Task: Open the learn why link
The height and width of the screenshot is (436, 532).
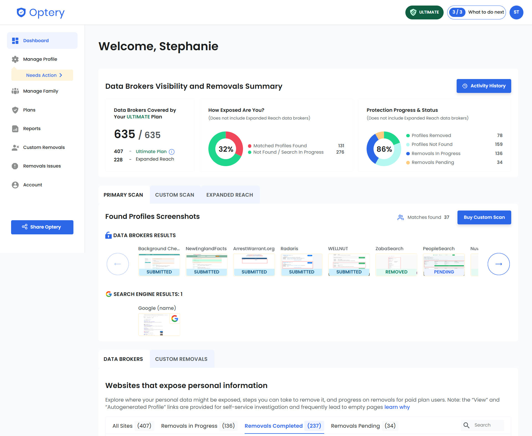Action: pyautogui.click(x=397, y=407)
